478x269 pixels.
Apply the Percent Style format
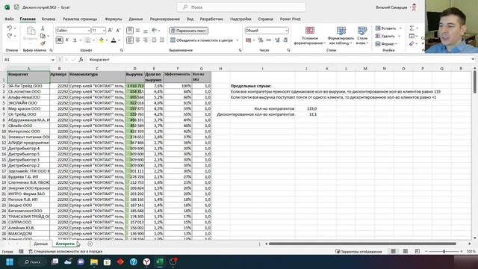(261, 40)
